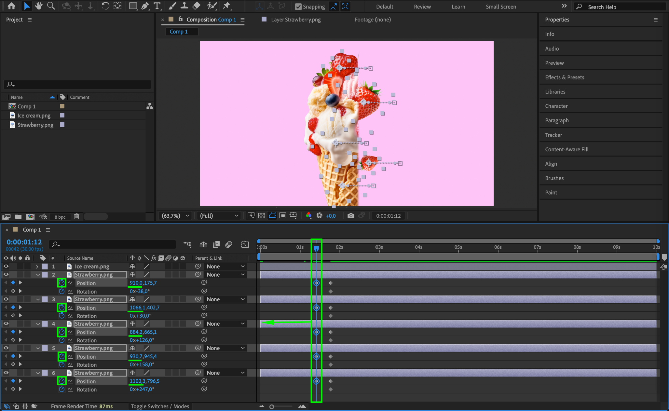Viewport: 669px width, 411px height.
Task: Select the Zoom tool in toolbar
Action: click(x=51, y=6)
